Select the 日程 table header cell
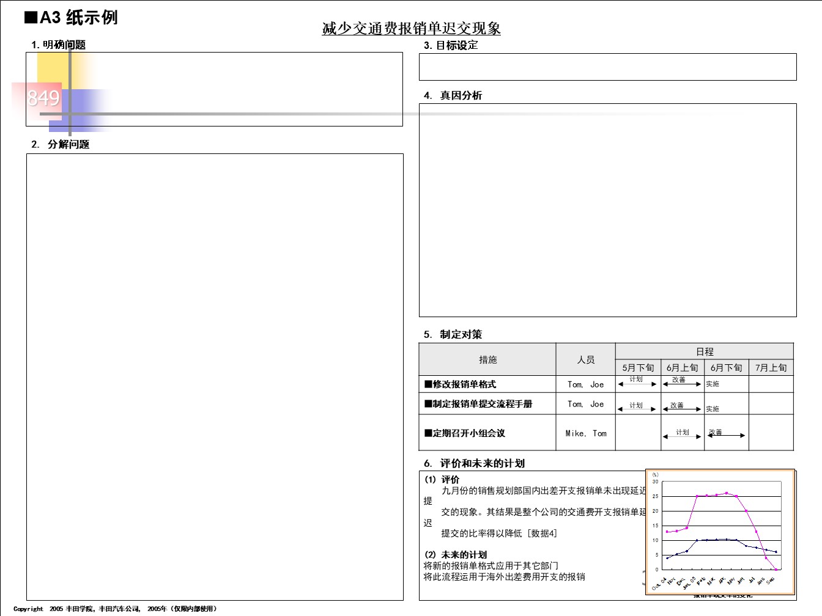Image resolution: width=822 pixels, height=616 pixels. [x=705, y=351]
